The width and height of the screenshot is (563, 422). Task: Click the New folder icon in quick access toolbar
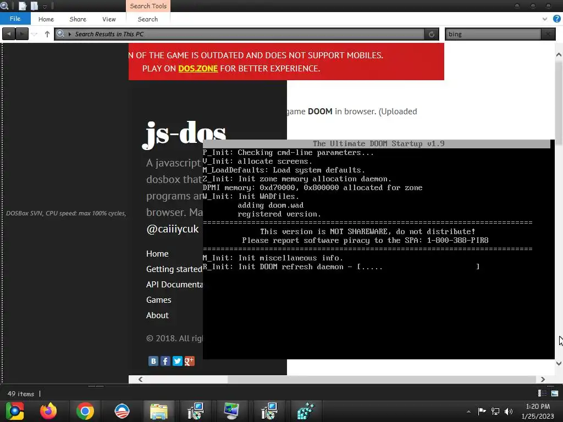(x=35, y=5)
